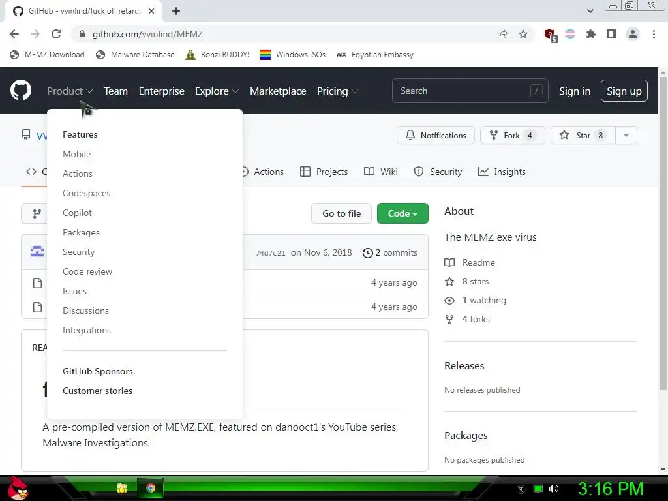Screen dimensions: 668x501
Task: Open the green Code dropdown
Action: coord(402,213)
